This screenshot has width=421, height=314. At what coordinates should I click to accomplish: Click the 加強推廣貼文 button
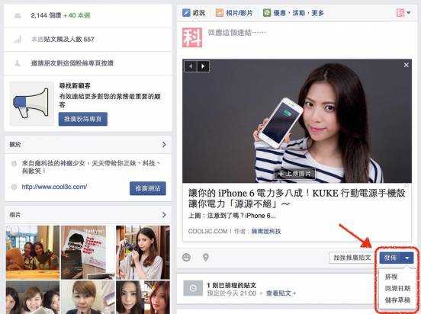click(x=352, y=258)
